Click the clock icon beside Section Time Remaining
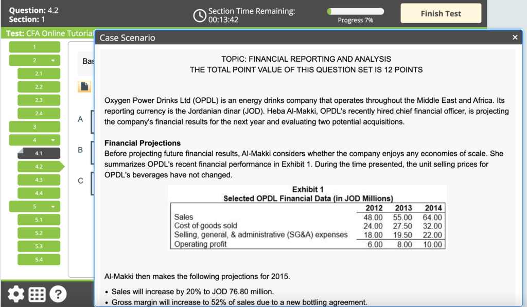527x307 pixels. (x=200, y=15)
